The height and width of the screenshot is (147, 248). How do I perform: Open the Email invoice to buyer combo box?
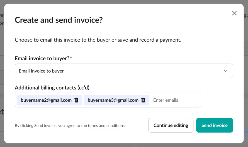coord(124,71)
